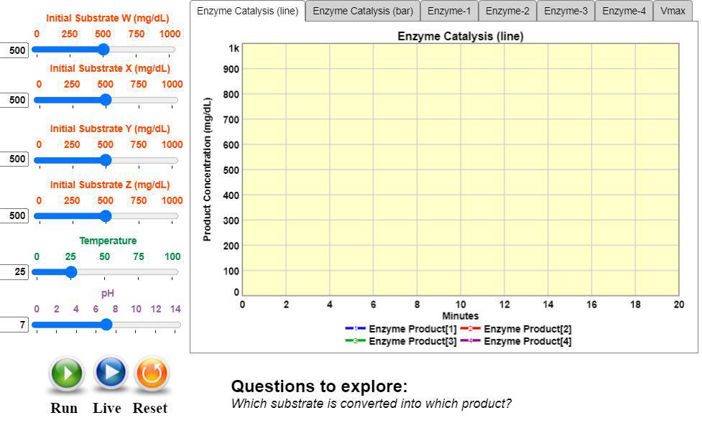Toggle Enzyme Product[1] blue legend marker

point(356,329)
